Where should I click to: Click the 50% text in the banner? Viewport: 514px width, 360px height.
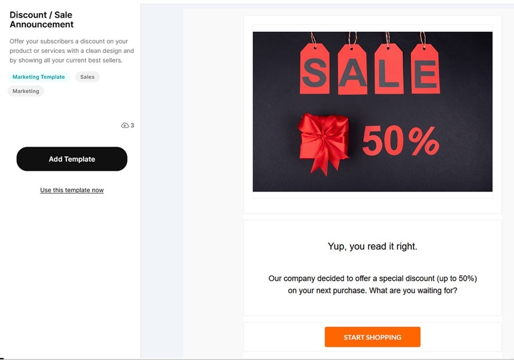[x=400, y=140]
